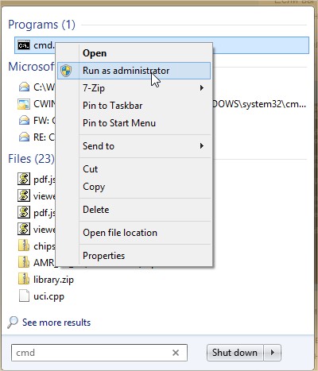
Task: Choose Pin to Start Menu
Action: 119,123
